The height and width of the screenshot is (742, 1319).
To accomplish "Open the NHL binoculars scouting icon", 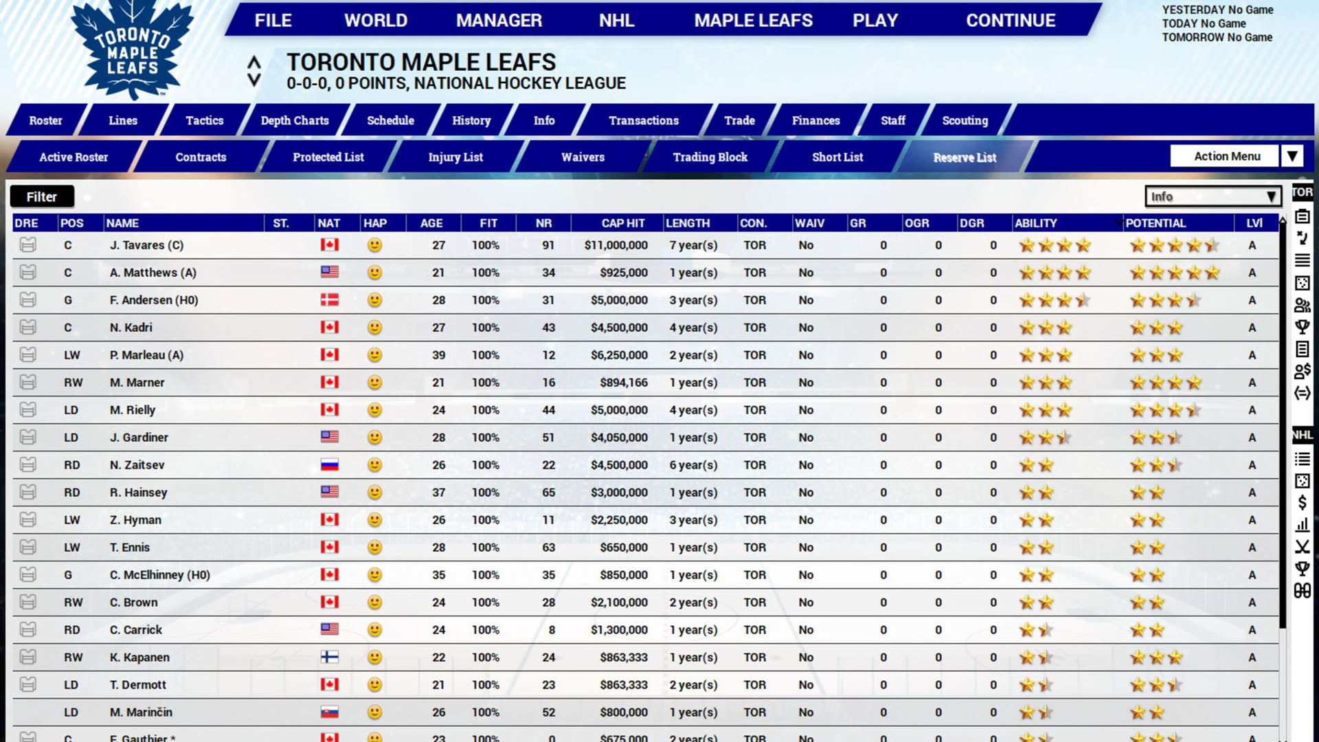I will pos(1302,591).
